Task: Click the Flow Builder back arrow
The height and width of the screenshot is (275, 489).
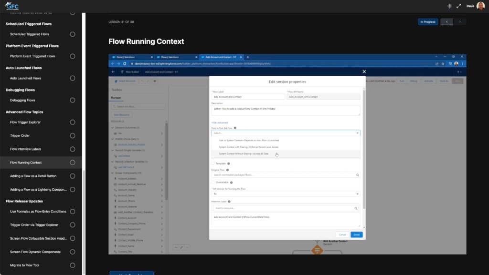Action: tap(113, 72)
